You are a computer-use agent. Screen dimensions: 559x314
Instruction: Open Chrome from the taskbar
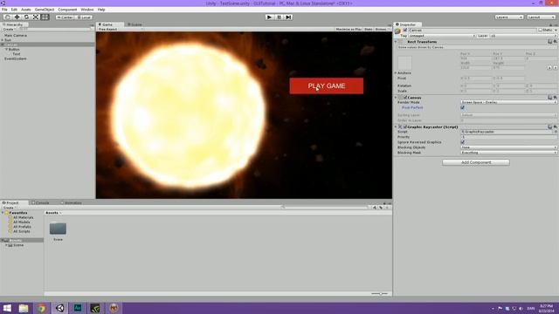(41, 308)
